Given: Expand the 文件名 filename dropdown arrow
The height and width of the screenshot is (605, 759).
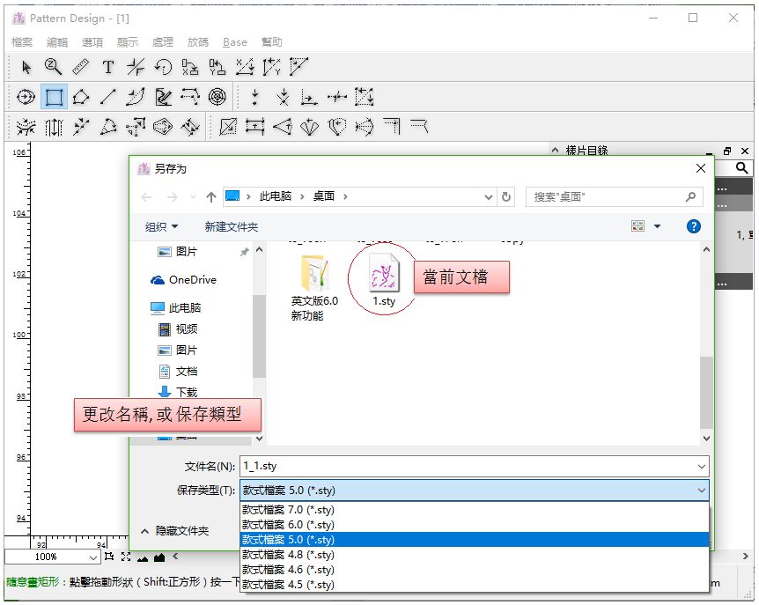Looking at the screenshot, I should (x=701, y=466).
